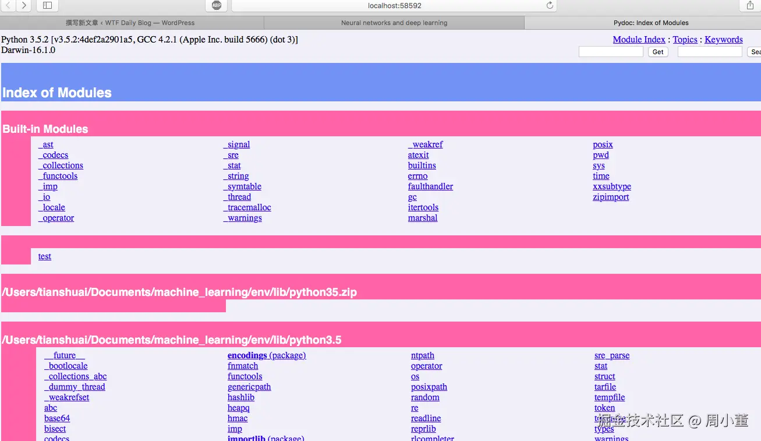Open the _io module link

coord(44,197)
